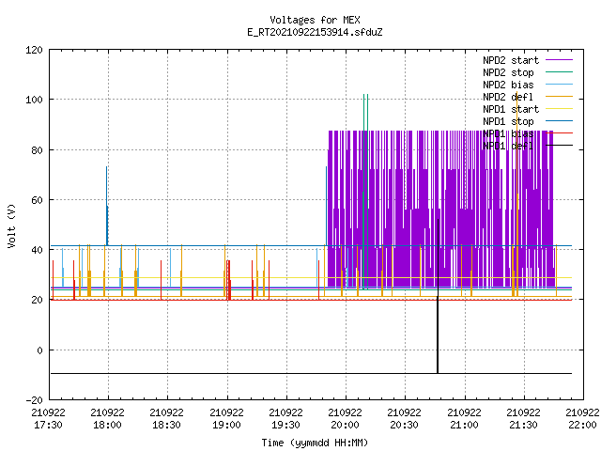The width and height of the screenshot is (601, 451).
Task: Click the y-axis tick value 40
Action: [x=38, y=250]
